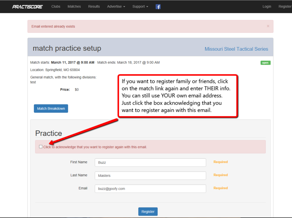This screenshot has width=292, height=218.
Task: Click the Login link
Action: (267, 7)
